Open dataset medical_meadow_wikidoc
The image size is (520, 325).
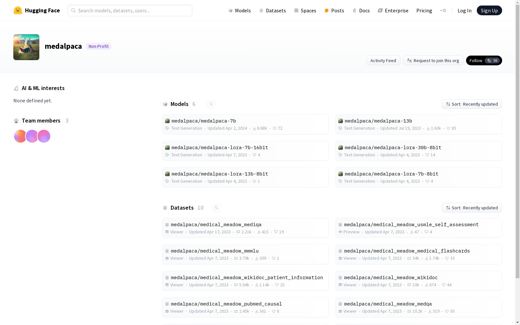click(419, 281)
